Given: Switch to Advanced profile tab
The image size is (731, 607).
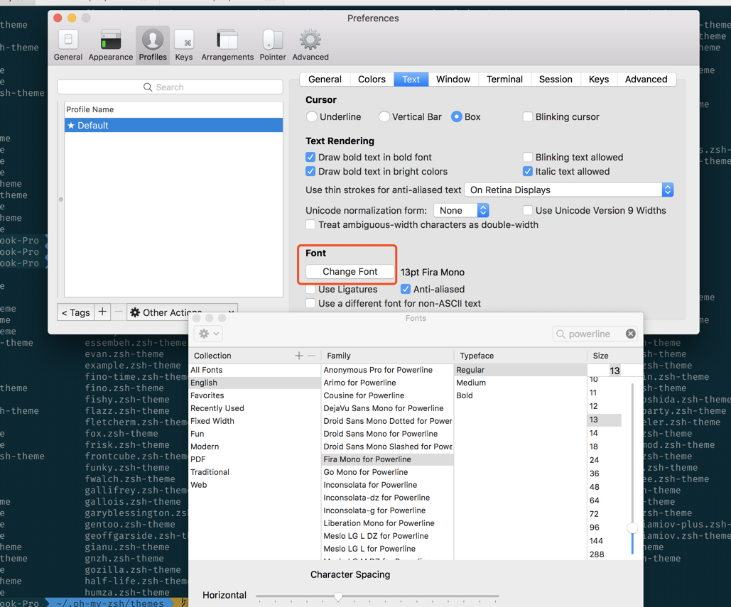Looking at the screenshot, I should pyautogui.click(x=646, y=80).
